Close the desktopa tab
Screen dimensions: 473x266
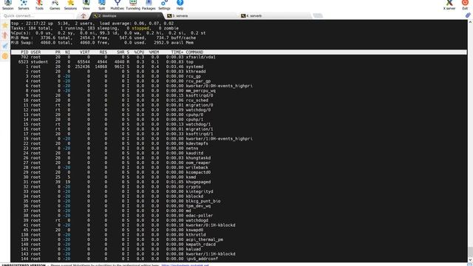point(160,16)
